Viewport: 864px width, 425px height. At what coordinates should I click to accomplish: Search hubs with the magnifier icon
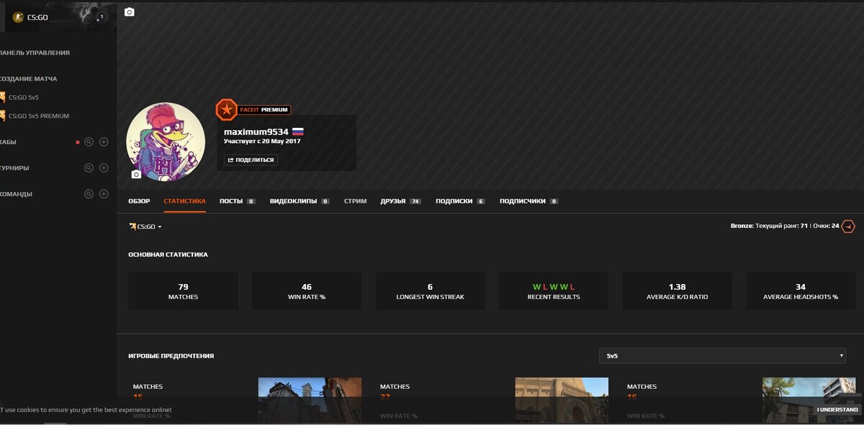click(x=89, y=142)
